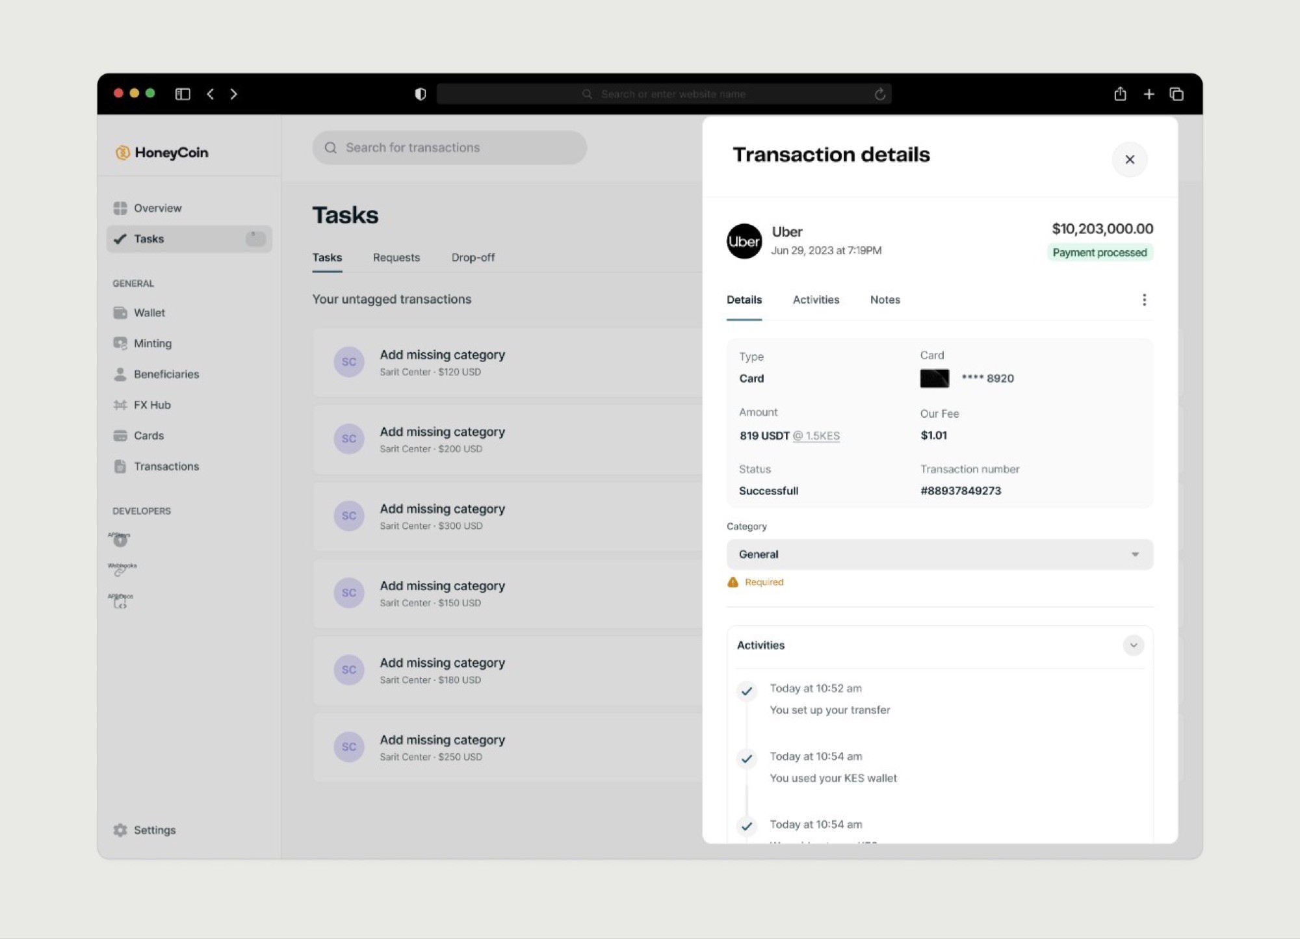The height and width of the screenshot is (939, 1300).
Task: Click the Uber merchant logo
Action: tap(744, 241)
